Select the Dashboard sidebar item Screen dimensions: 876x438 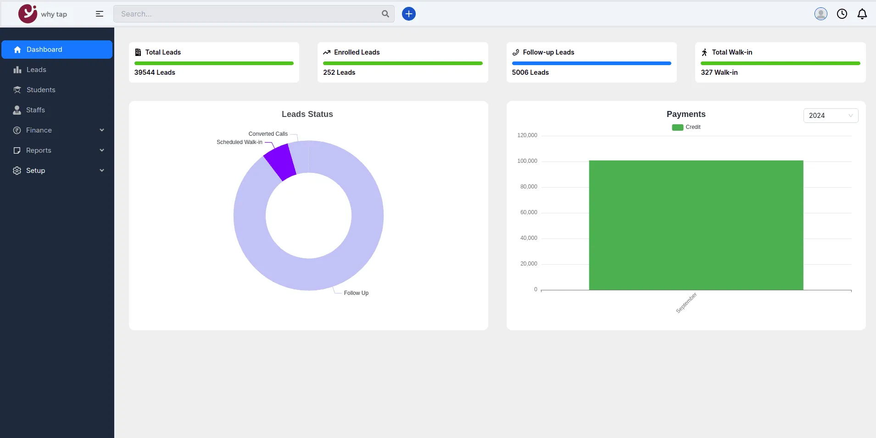pos(57,50)
